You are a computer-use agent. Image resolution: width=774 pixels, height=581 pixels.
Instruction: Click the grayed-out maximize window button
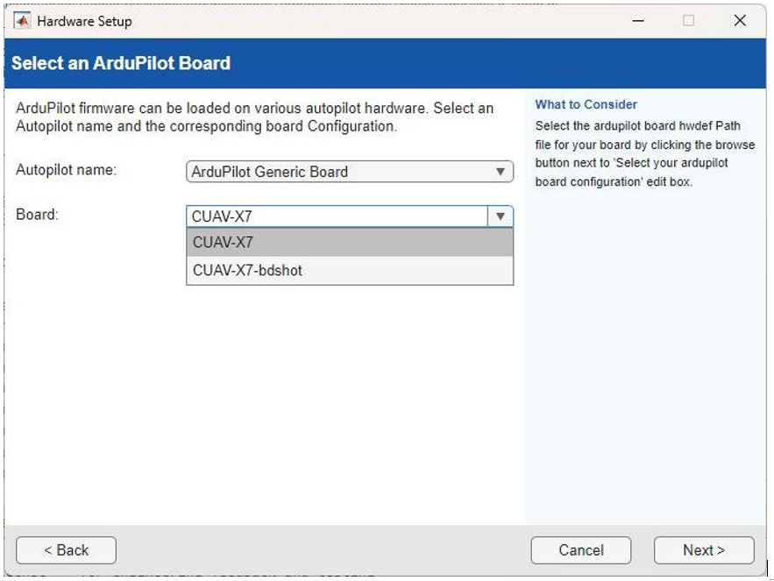pyautogui.click(x=688, y=20)
